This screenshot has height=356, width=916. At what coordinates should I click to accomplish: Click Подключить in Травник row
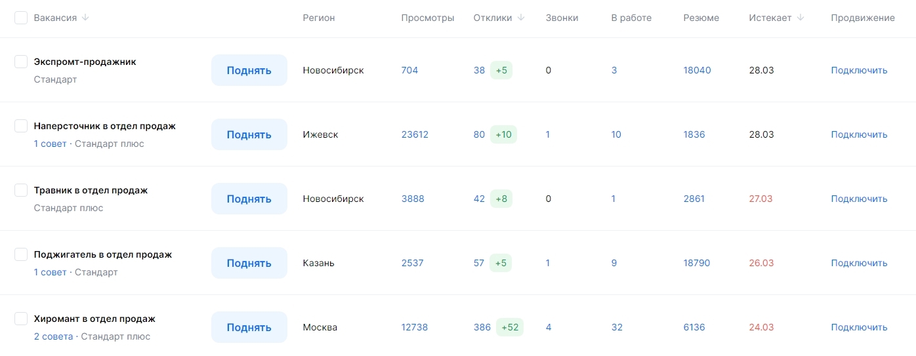(859, 199)
